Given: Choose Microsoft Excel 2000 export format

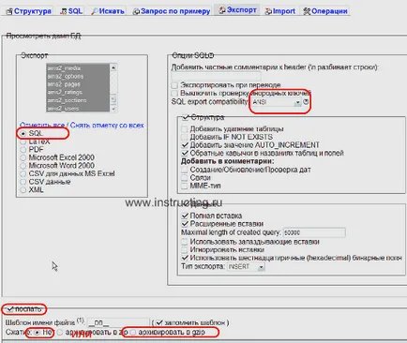Looking at the screenshot, I should point(23,157).
